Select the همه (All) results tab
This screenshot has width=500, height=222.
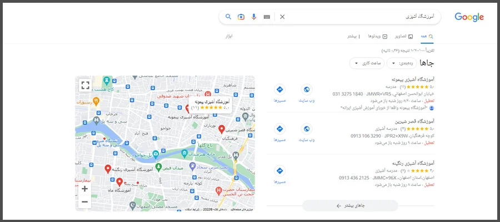coord(427,36)
